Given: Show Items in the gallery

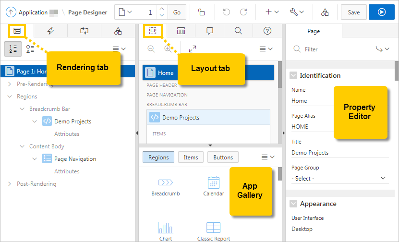Looking at the screenshot, I should click(191, 157).
